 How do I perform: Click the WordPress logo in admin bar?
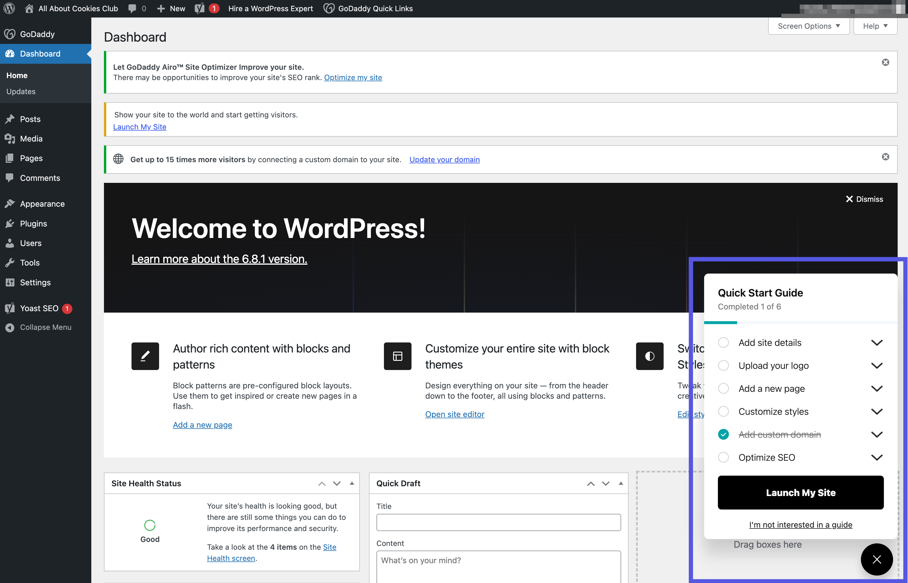point(9,8)
